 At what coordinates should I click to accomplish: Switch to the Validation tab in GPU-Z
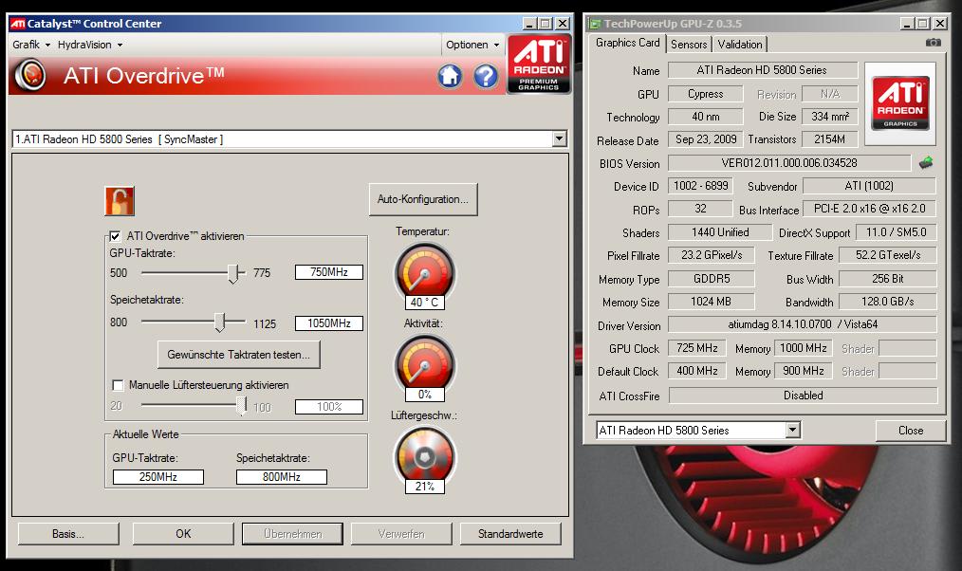(740, 45)
